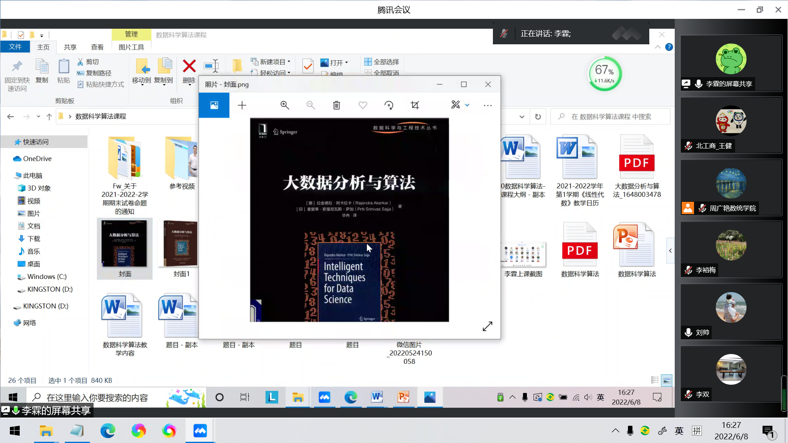The width and height of the screenshot is (788, 443).
Task: Expand the edit & create dropdown arrow
Action: [x=467, y=105]
